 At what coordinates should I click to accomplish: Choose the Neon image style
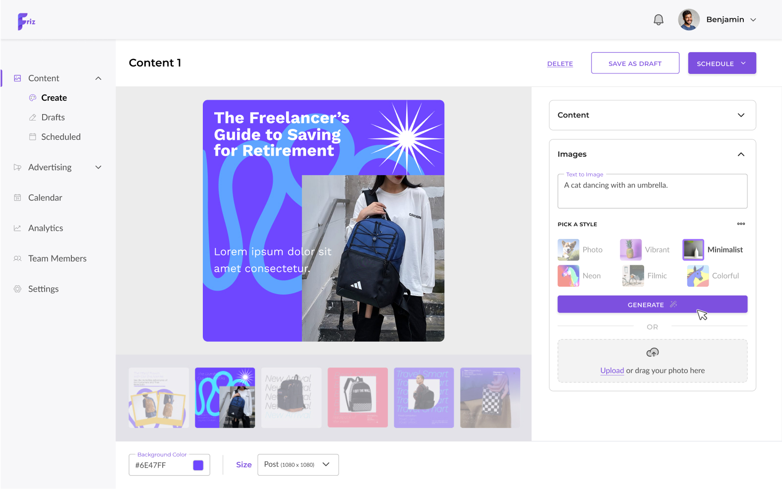[x=579, y=276]
